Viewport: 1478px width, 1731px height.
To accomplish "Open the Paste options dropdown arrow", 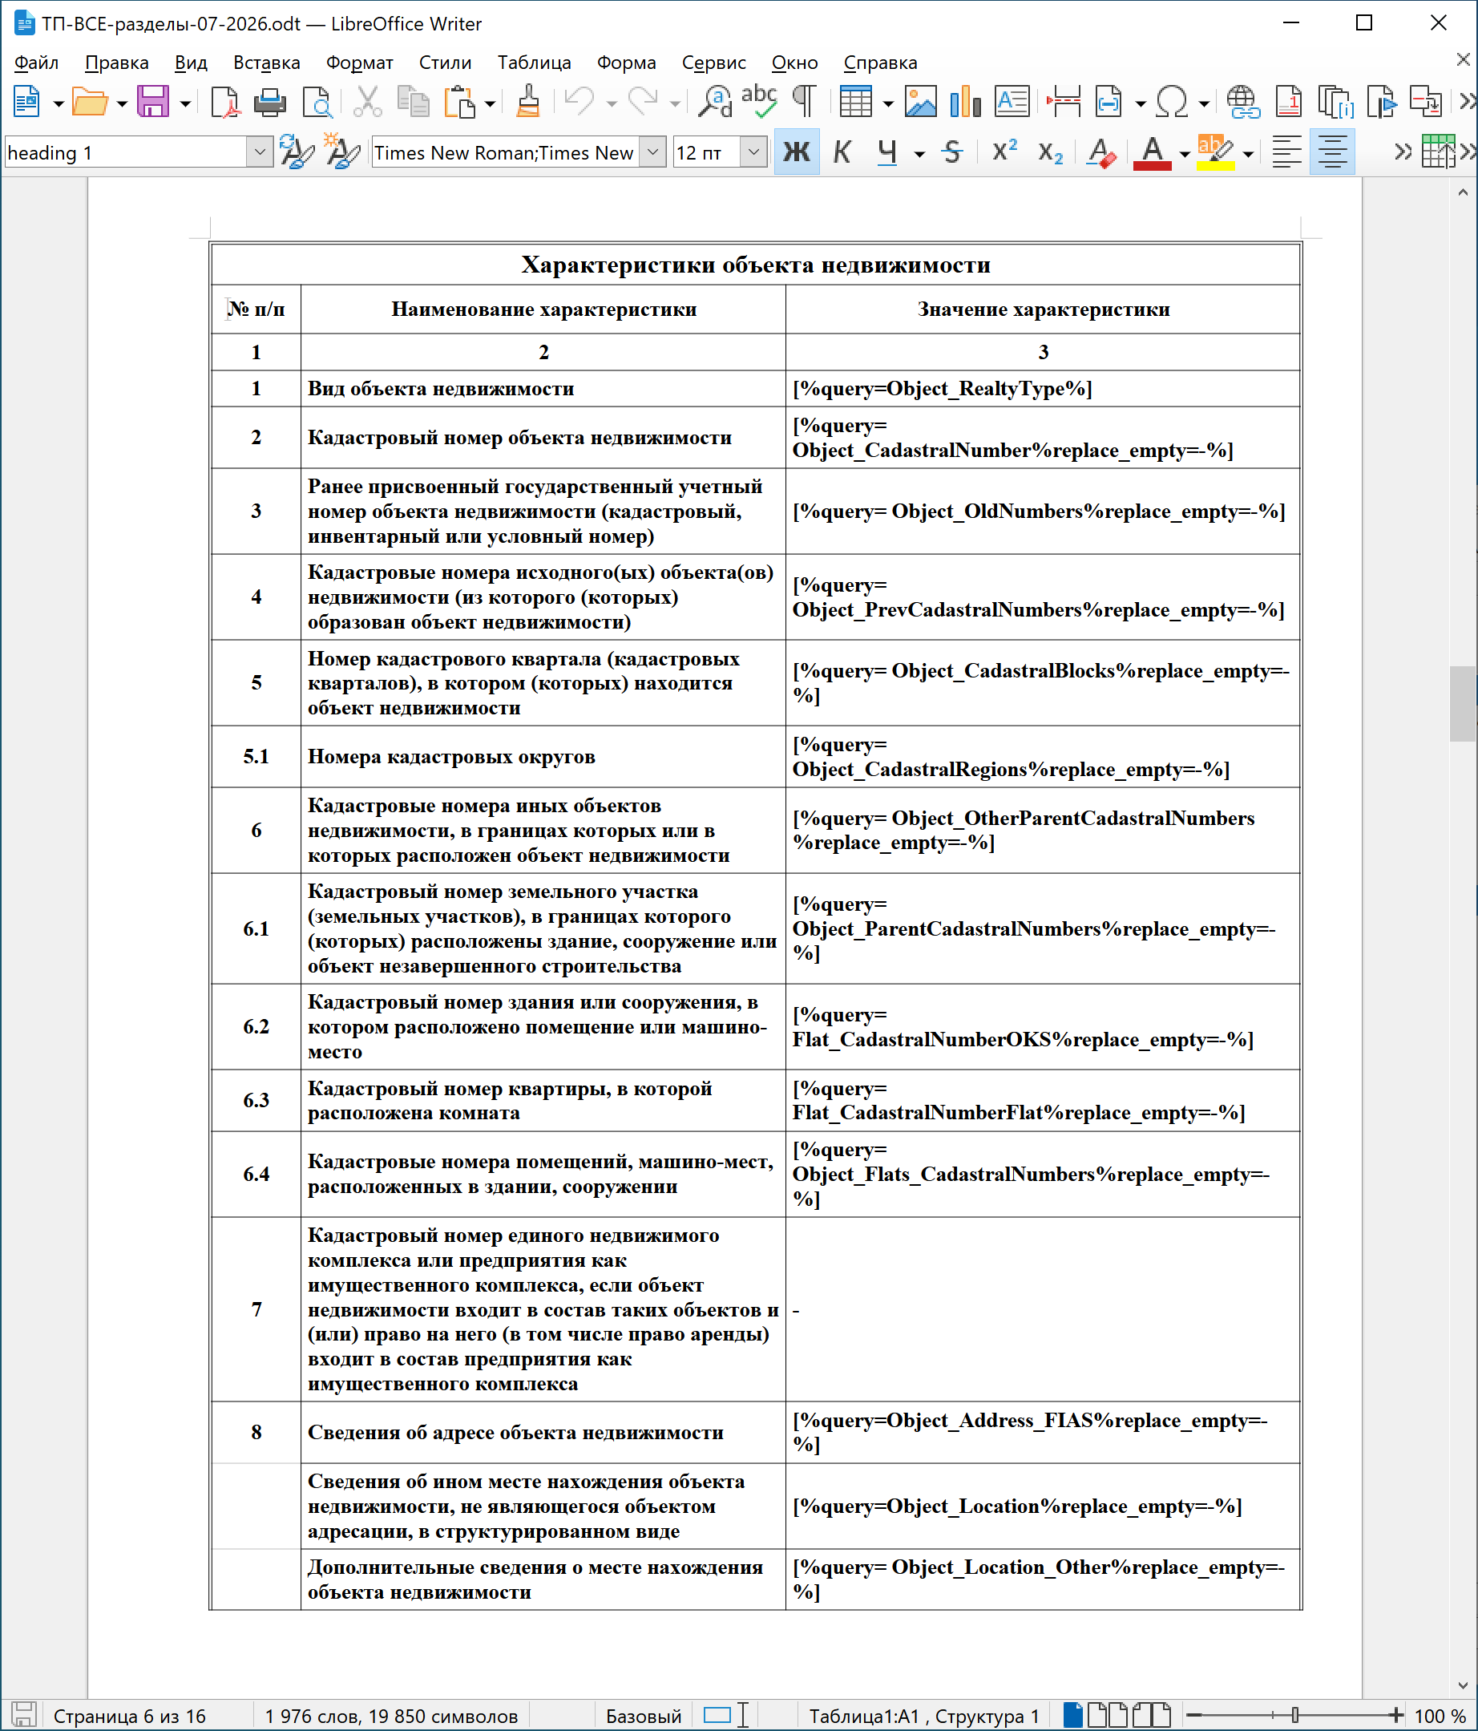I will (491, 103).
